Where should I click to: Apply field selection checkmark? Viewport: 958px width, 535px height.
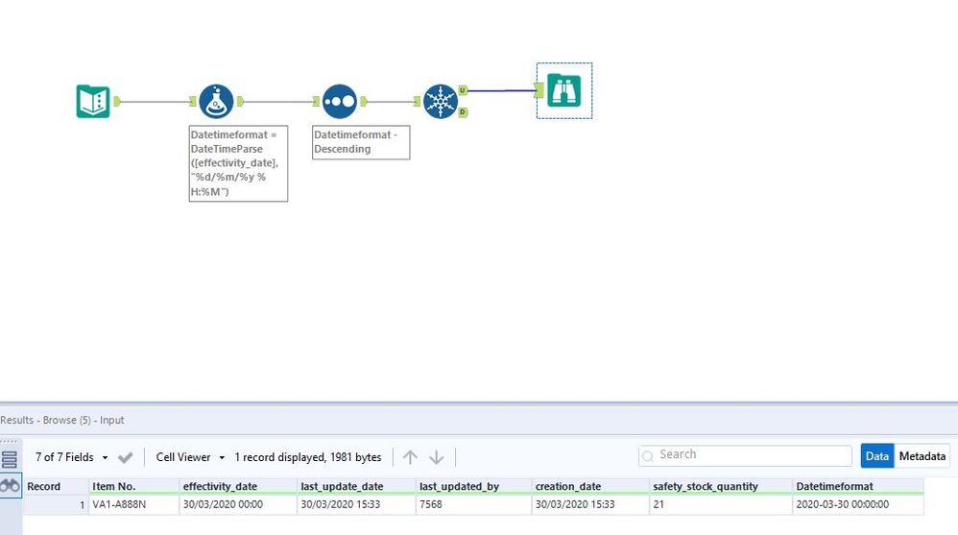tap(125, 457)
